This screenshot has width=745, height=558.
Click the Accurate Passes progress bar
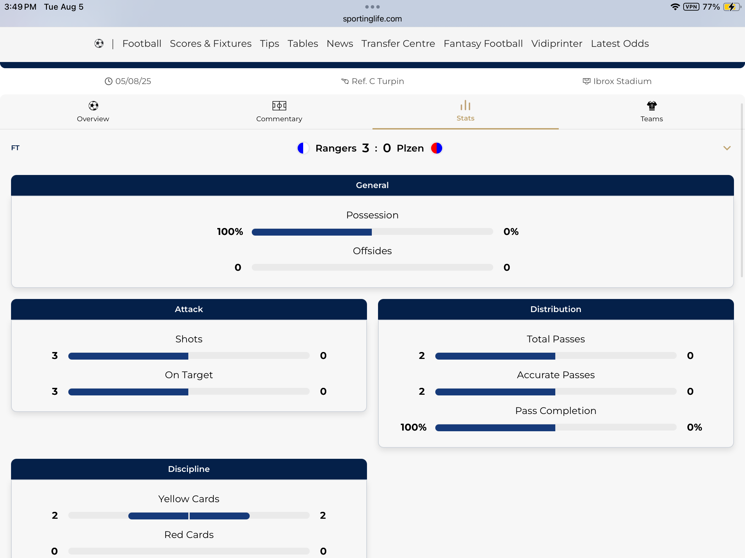click(x=556, y=392)
